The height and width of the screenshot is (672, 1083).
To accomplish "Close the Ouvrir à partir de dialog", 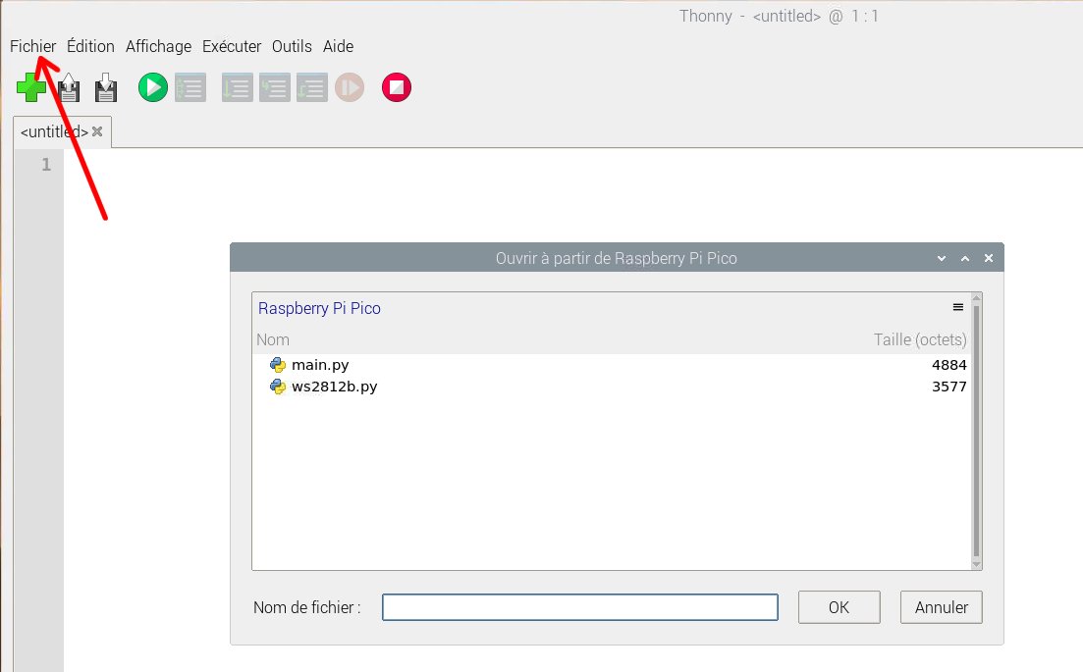I will 989,258.
